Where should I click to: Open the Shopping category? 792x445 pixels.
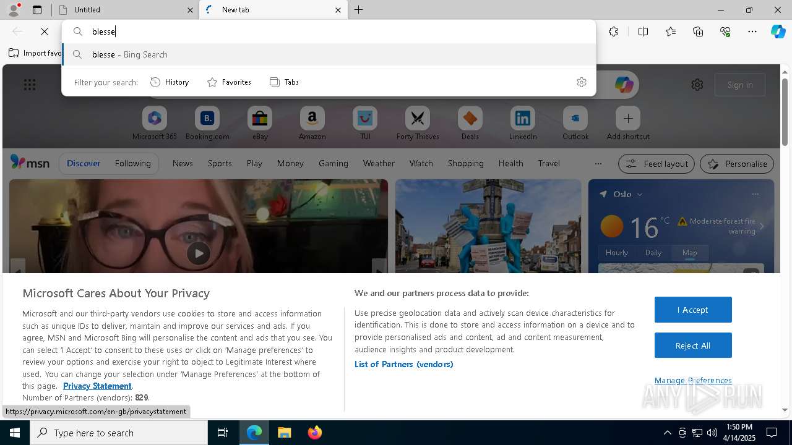[465, 163]
